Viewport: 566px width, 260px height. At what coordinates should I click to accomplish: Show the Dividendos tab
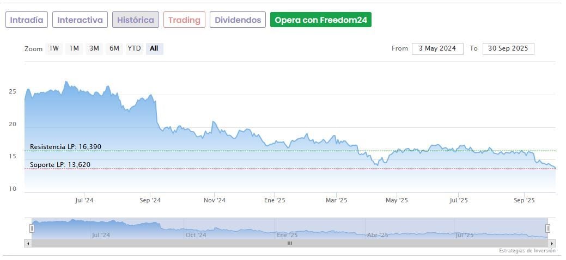[238, 20]
